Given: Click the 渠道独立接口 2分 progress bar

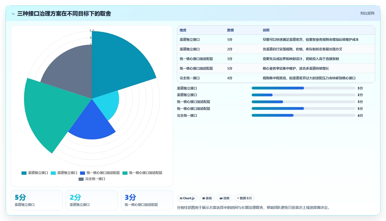Looking at the screenshot, I should tap(304, 95).
